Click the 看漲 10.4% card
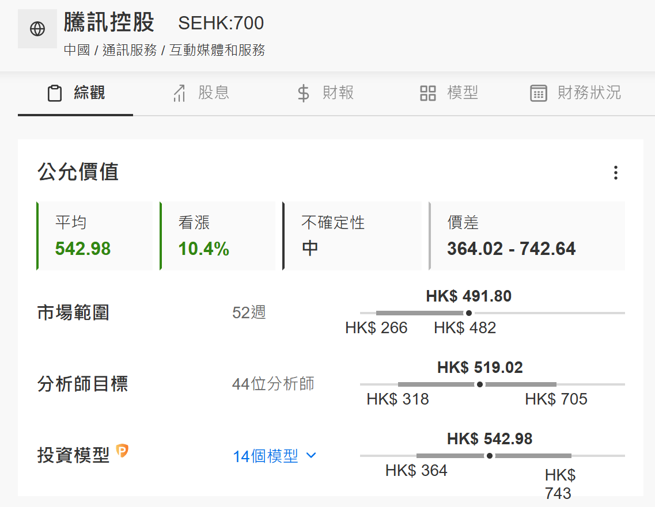The width and height of the screenshot is (655, 507). point(218,236)
